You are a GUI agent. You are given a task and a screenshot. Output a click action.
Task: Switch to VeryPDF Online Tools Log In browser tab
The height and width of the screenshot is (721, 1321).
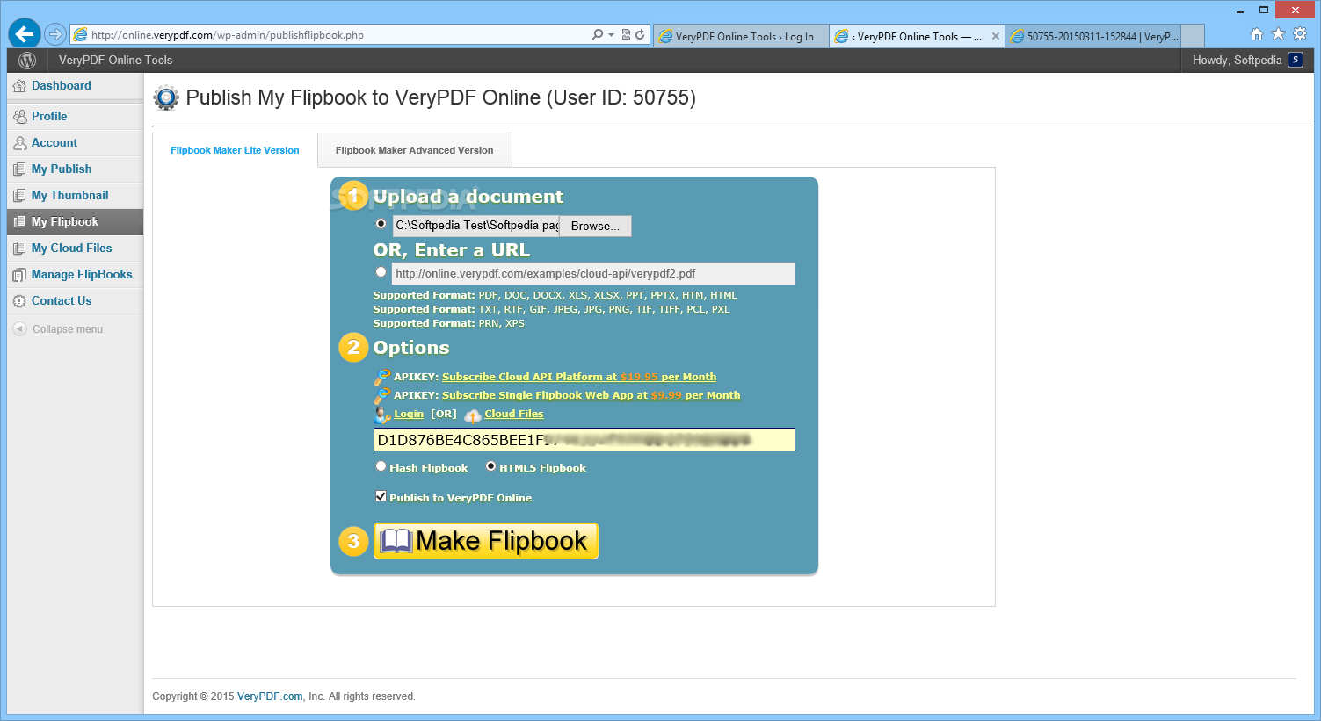[x=741, y=36]
